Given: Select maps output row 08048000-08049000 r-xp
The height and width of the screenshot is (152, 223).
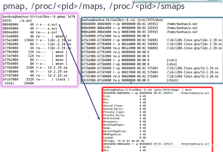Looking at the screenshot, I should [x=140, y=24].
